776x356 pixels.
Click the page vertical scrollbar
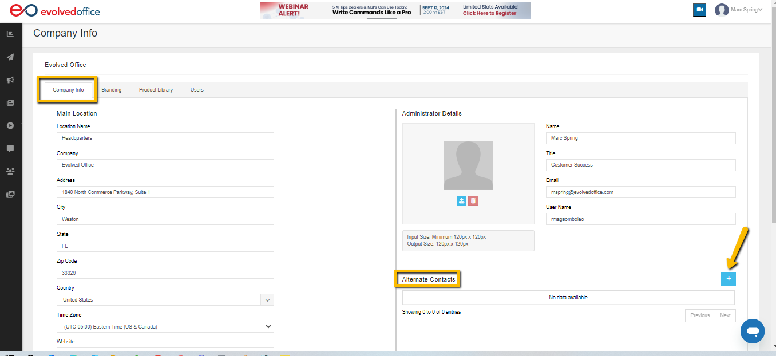click(x=773, y=114)
